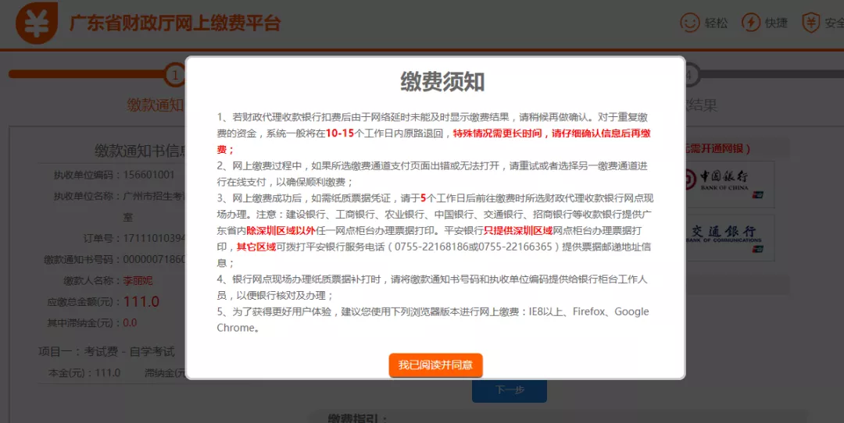Screen dimensions: 844x423
Task: Click the 广东省财政厅网上缴费平台 site title
Action: (174, 23)
